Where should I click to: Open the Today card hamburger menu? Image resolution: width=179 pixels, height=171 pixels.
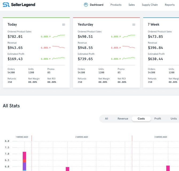pyautogui.click(x=64, y=25)
